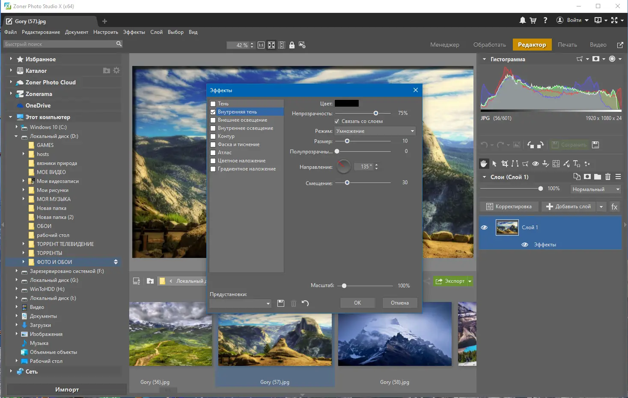This screenshot has height=398, width=628.
Task: Enable the Тень effect checkbox
Action: point(213,104)
